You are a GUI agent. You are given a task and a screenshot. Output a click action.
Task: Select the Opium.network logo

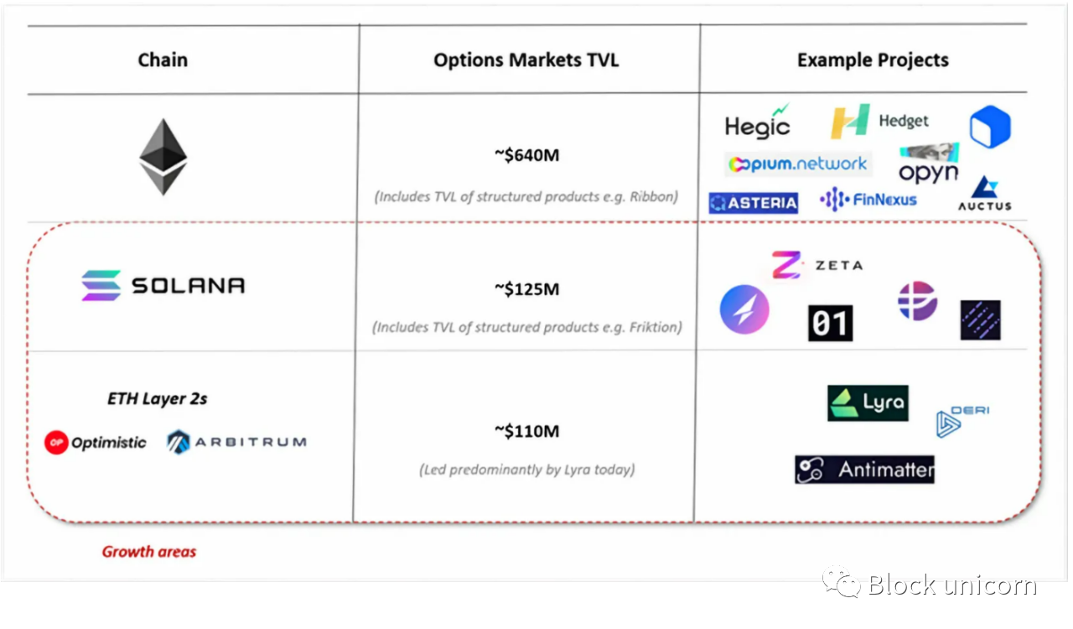click(798, 164)
